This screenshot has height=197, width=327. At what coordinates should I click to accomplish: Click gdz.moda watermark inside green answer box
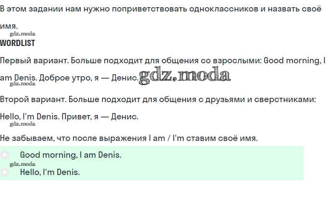coord(22,164)
